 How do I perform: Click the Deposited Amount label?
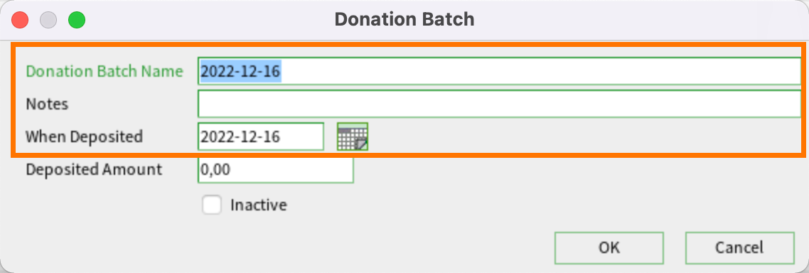(x=94, y=168)
